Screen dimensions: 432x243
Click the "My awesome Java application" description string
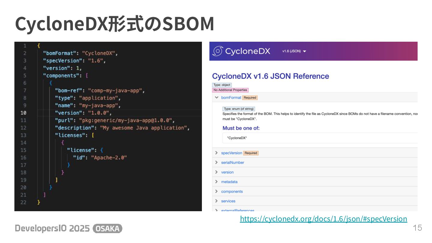143,128
